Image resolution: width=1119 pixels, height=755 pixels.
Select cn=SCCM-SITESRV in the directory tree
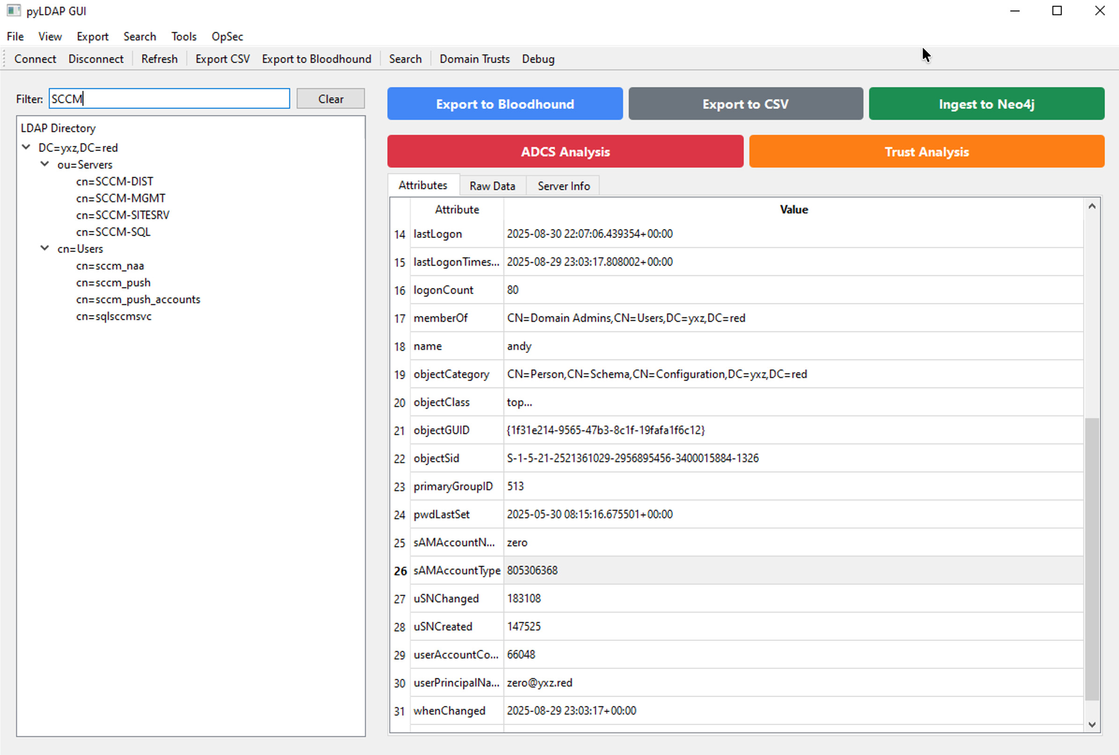click(123, 215)
